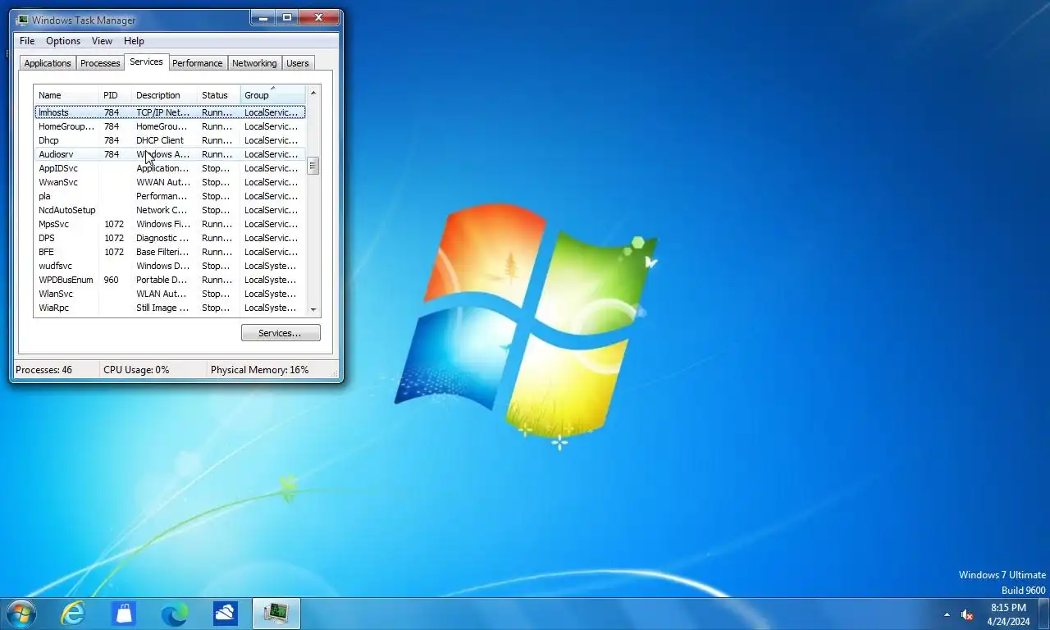Select the Dhcp service row

pyautogui.click(x=170, y=140)
